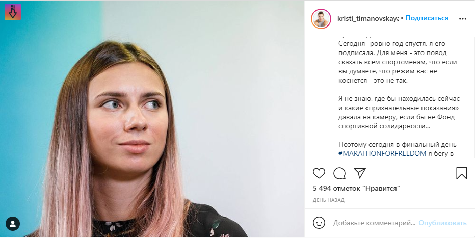Open emoji picker smiley icon

[319, 223]
